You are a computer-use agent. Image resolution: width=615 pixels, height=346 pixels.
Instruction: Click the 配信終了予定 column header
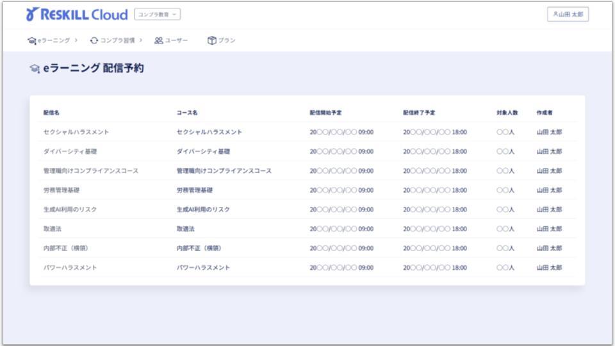[419, 113]
